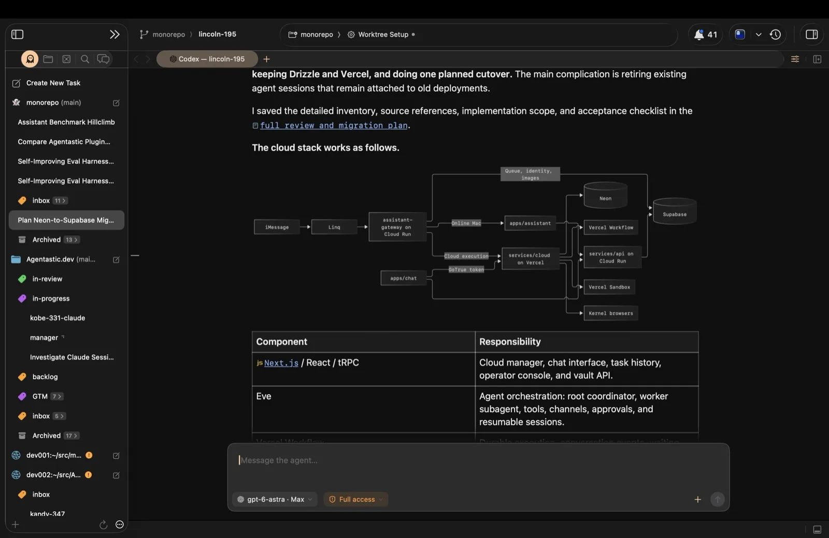
Task: Open tab settings sliders icon
Action: [x=795, y=59]
